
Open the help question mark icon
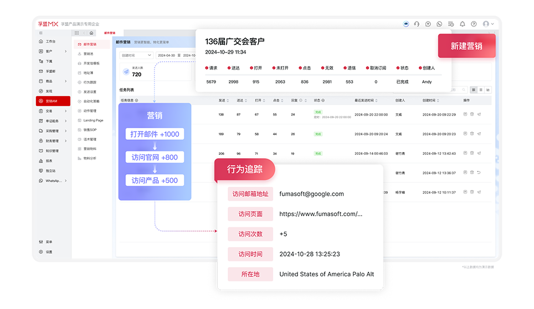tap(474, 24)
